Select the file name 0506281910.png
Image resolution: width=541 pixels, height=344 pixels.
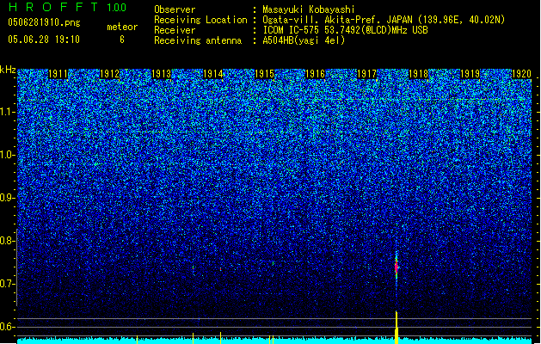[44, 22]
